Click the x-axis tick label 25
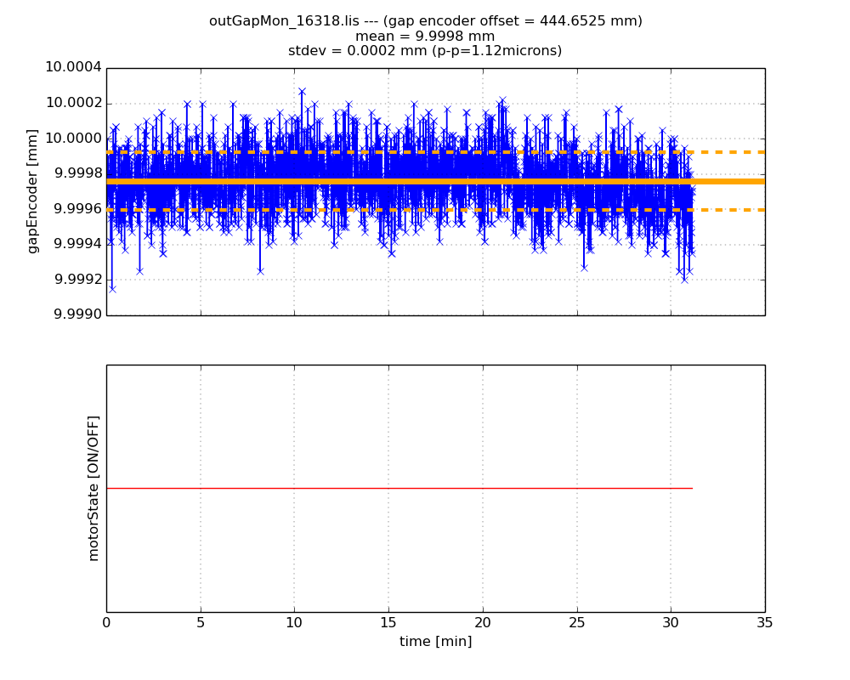Screen dimensions: 850x680 click(576, 622)
